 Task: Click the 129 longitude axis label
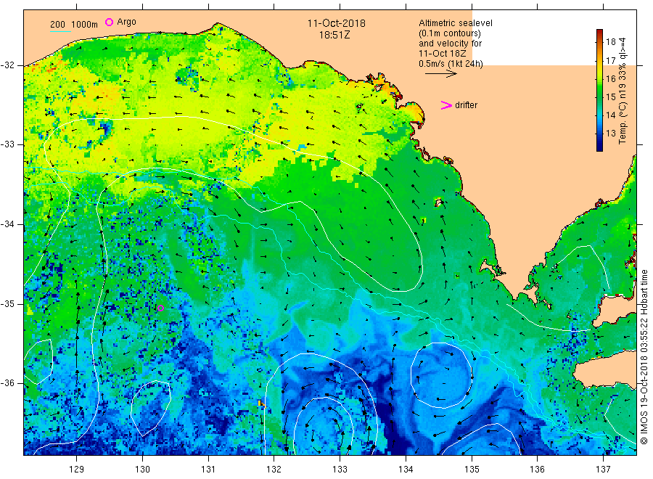77,470
